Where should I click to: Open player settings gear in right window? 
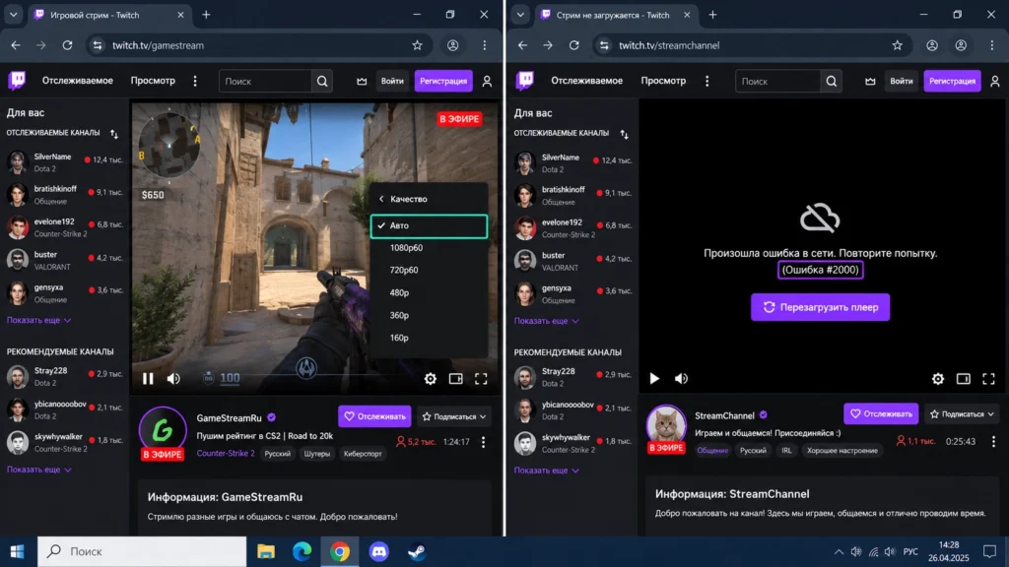click(x=938, y=379)
